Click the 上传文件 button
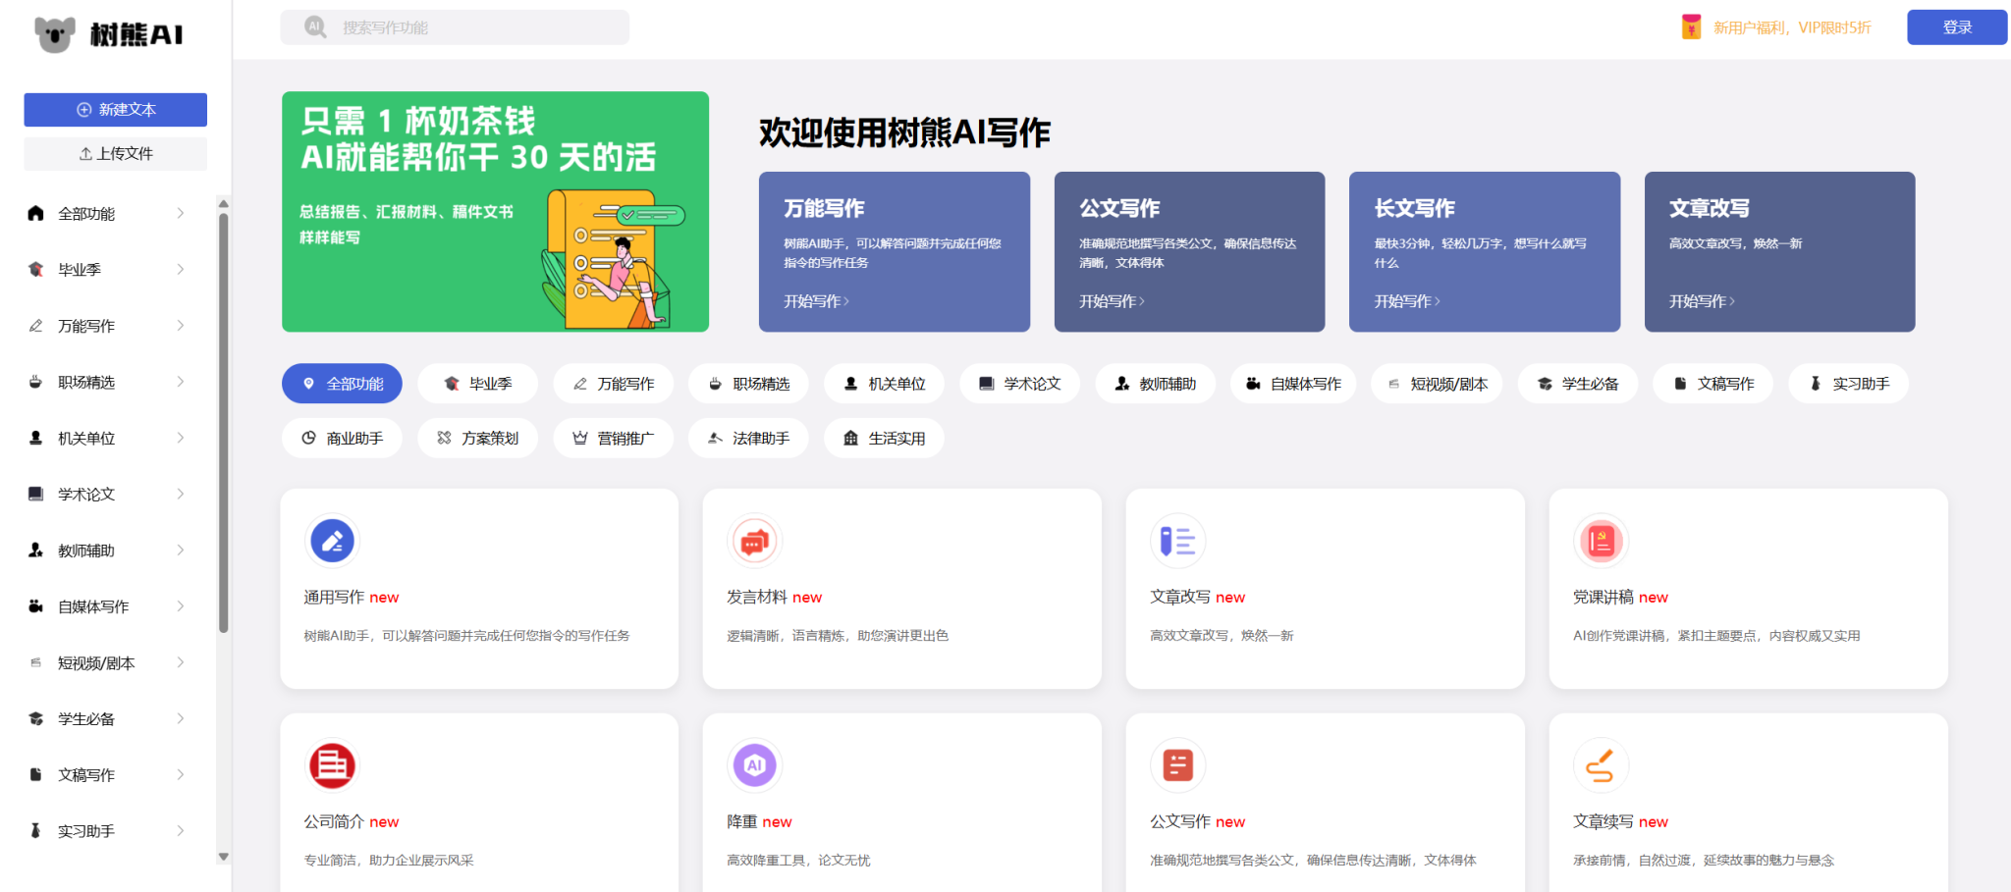 (x=116, y=154)
